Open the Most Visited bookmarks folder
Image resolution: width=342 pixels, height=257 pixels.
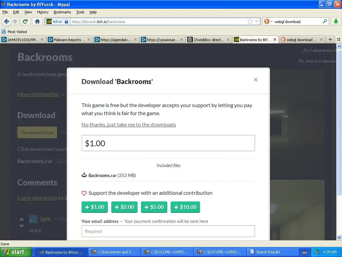(x=14, y=32)
